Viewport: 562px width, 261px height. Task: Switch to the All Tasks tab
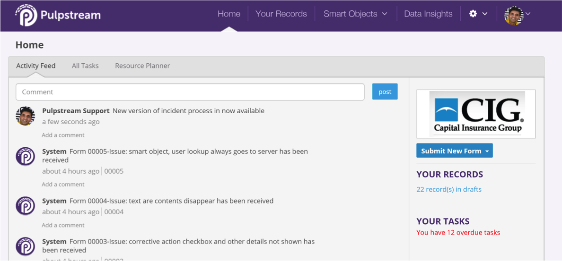(85, 66)
